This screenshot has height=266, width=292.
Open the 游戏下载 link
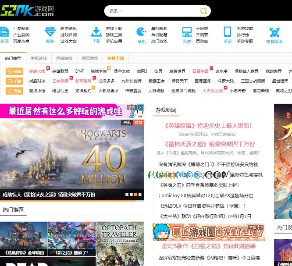pyautogui.click(x=114, y=28)
